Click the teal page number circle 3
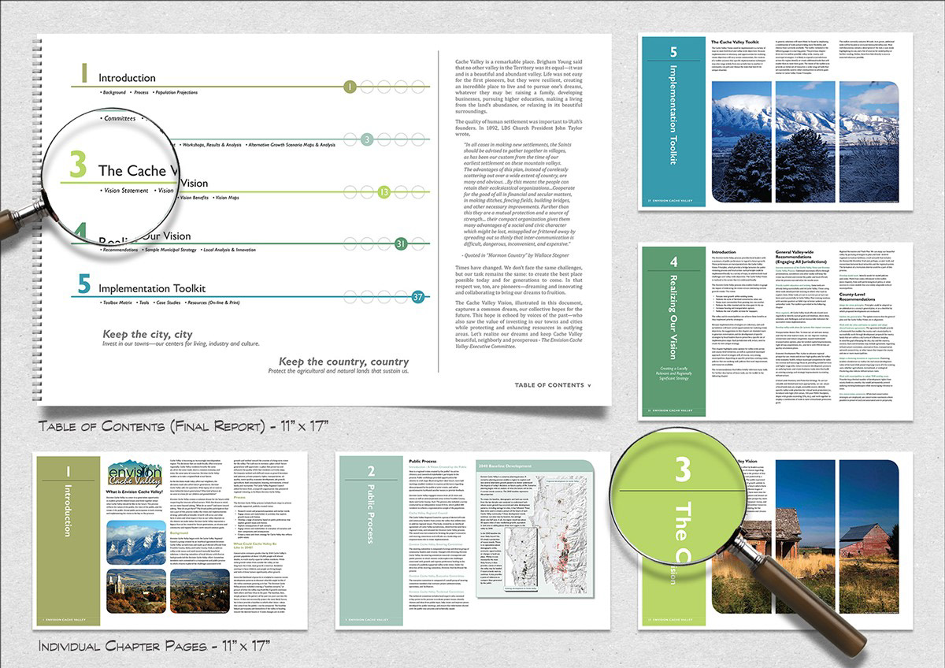Screen dimensions: 945x668 367,140
